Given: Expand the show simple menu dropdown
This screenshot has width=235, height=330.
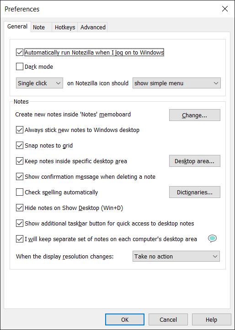Looking at the screenshot, I should pos(176,83).
